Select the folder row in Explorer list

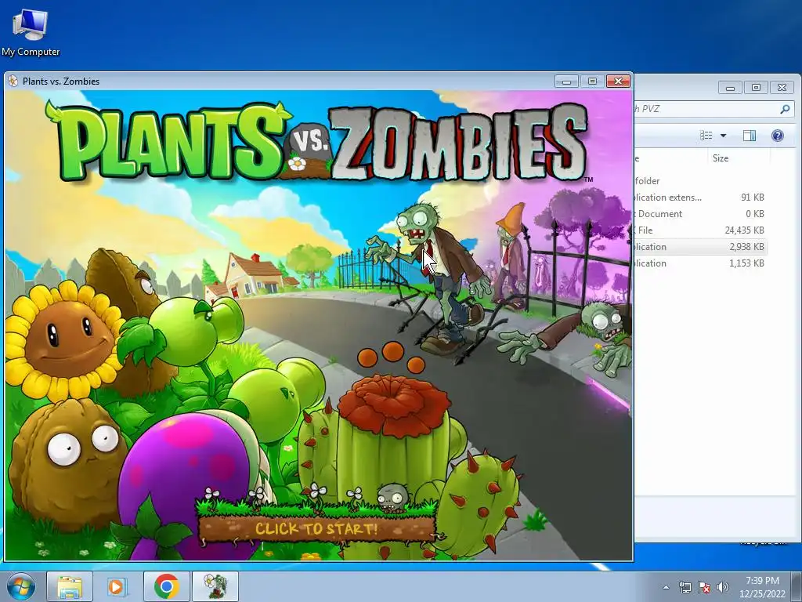[x=700, y=181]
